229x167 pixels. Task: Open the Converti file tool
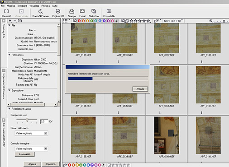pos(109,11)
